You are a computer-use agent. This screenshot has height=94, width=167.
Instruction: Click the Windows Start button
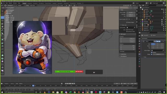(2, 92)
